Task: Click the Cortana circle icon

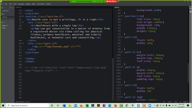Action: pyautogui.click(x=52, y=105)
